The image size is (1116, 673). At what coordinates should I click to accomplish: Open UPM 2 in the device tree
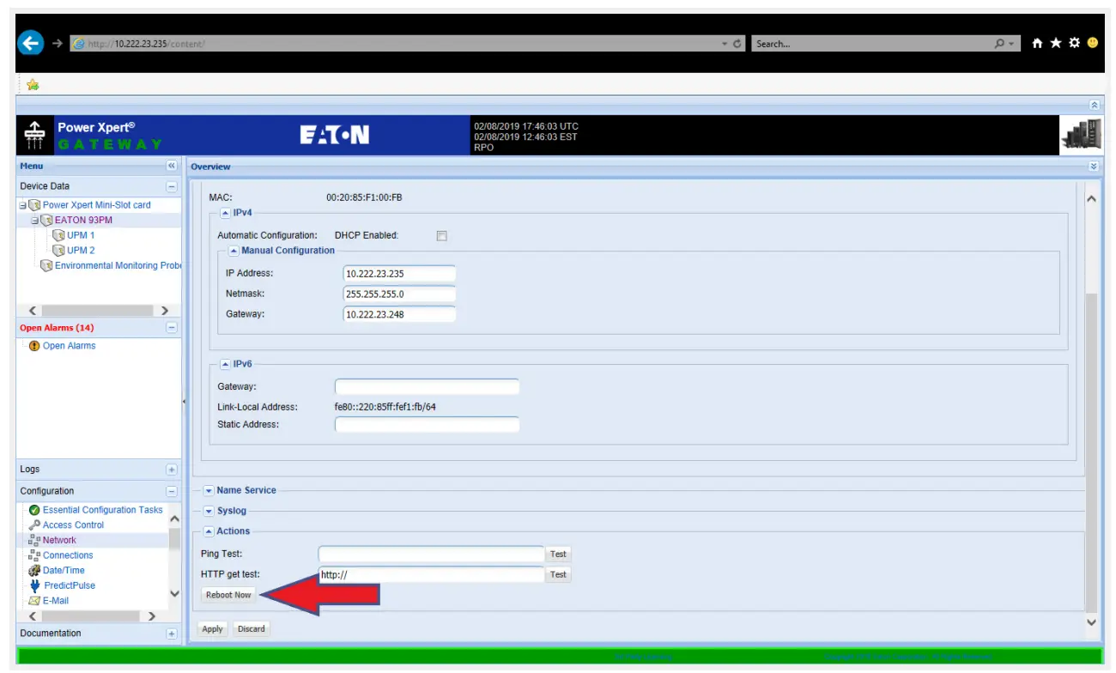pyautogui.click(x=81, y=251)
